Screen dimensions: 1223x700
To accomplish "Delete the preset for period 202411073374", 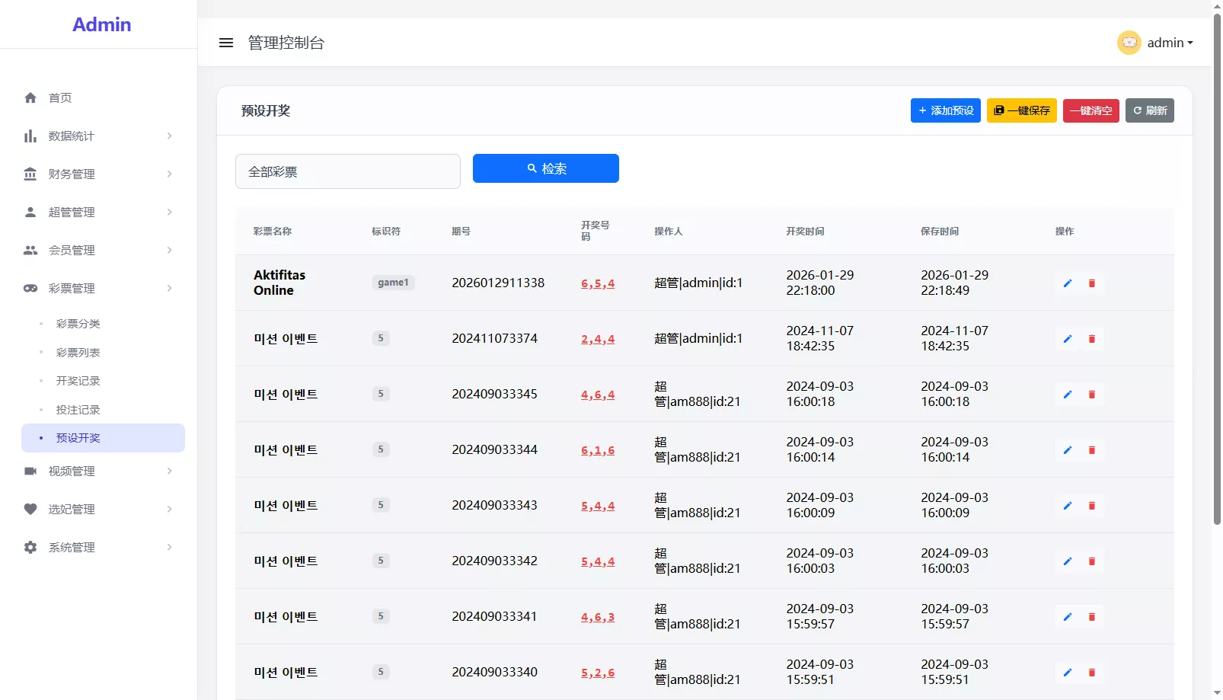I will (x=1091, y=339).
